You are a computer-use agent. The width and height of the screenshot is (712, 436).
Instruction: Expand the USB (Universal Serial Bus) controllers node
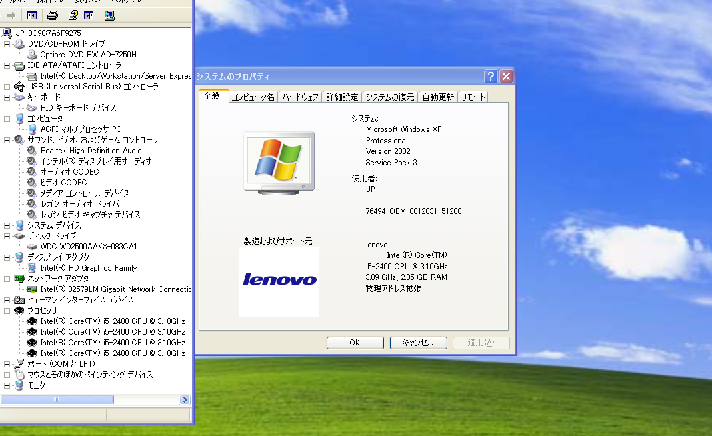[5, 87]
